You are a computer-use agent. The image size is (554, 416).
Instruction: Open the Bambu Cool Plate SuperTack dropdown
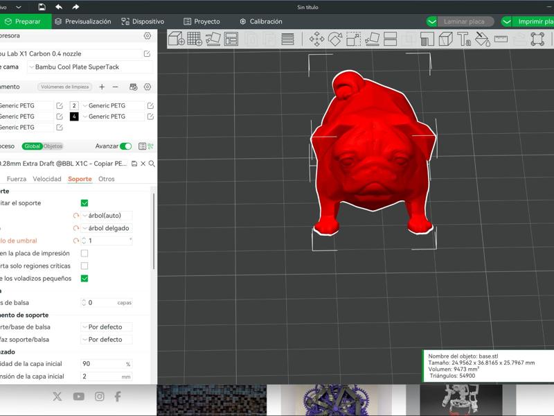point(90,67)
